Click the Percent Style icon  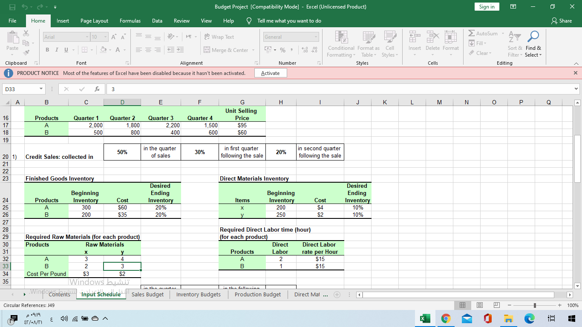[x=282, y=50]
